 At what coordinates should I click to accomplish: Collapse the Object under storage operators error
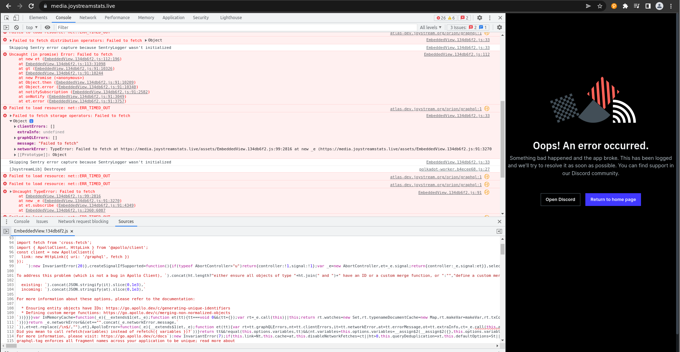[x=11, y=121]
